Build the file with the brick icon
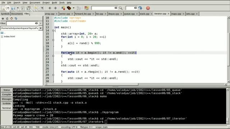The width and height of the screenshot is (230, 129). 69,8
